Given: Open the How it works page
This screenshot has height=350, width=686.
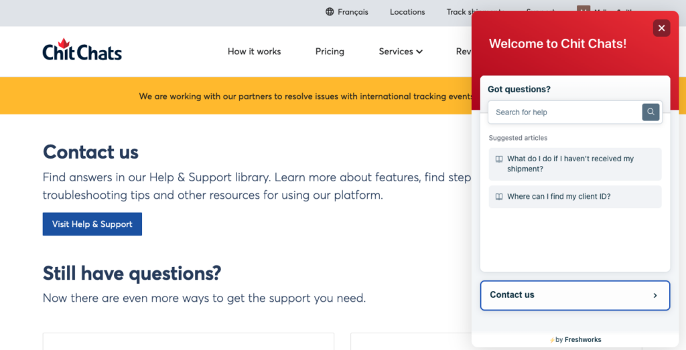Looking at the screenshot, I should click(x=254, y=52).
